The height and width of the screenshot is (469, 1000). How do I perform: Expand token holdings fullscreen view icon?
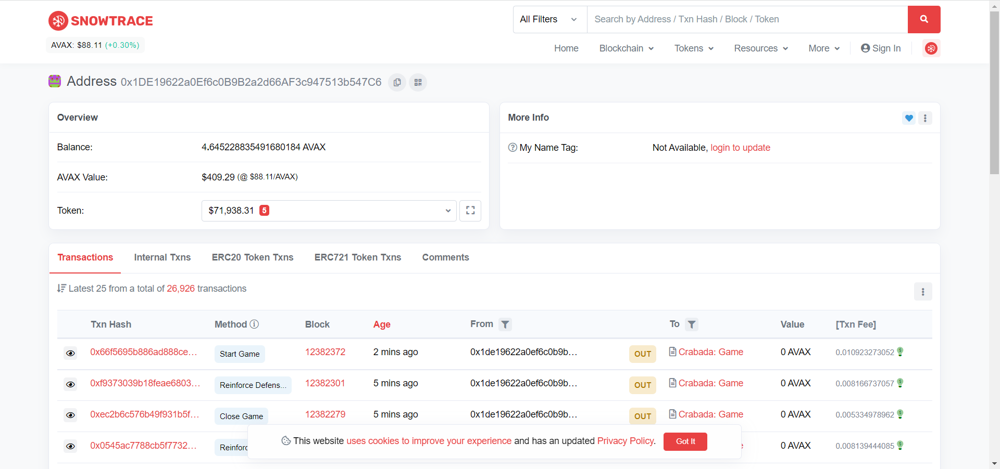(470, 211)
